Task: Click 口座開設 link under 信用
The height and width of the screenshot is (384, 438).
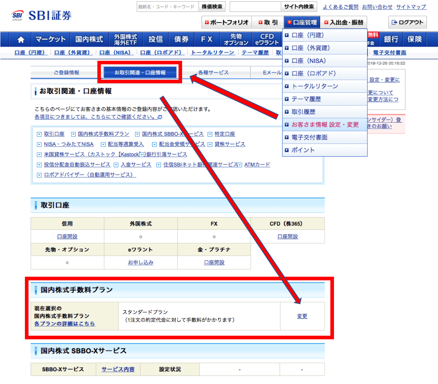Action: (67, 236)
